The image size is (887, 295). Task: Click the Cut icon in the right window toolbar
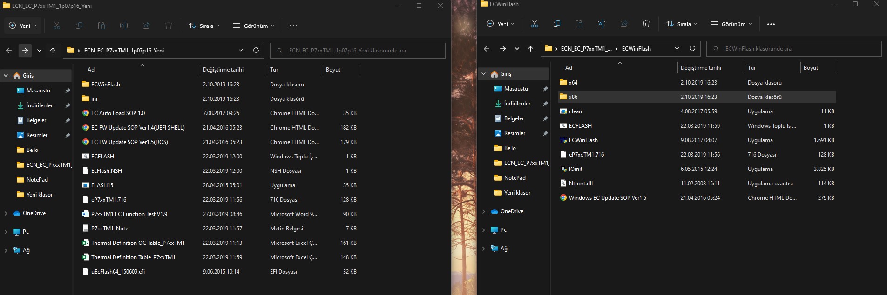(x=534, y=24)
